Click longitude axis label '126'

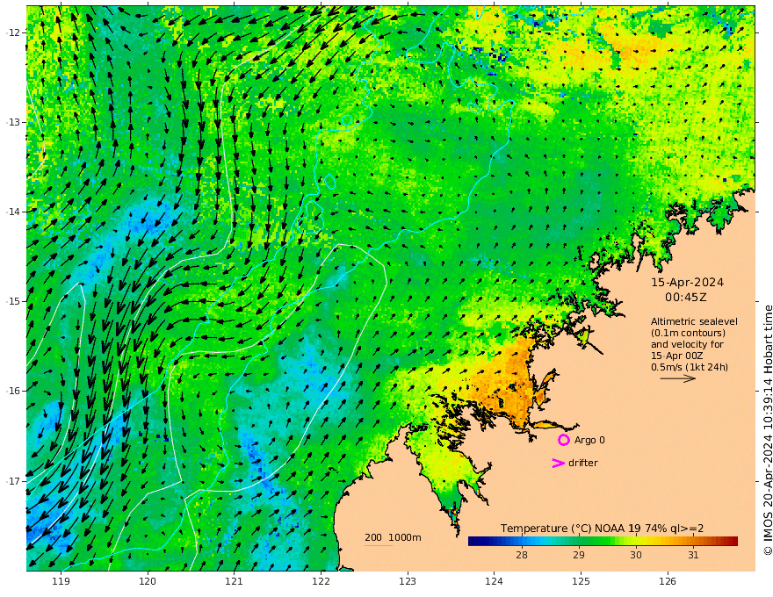pos(668,582)
